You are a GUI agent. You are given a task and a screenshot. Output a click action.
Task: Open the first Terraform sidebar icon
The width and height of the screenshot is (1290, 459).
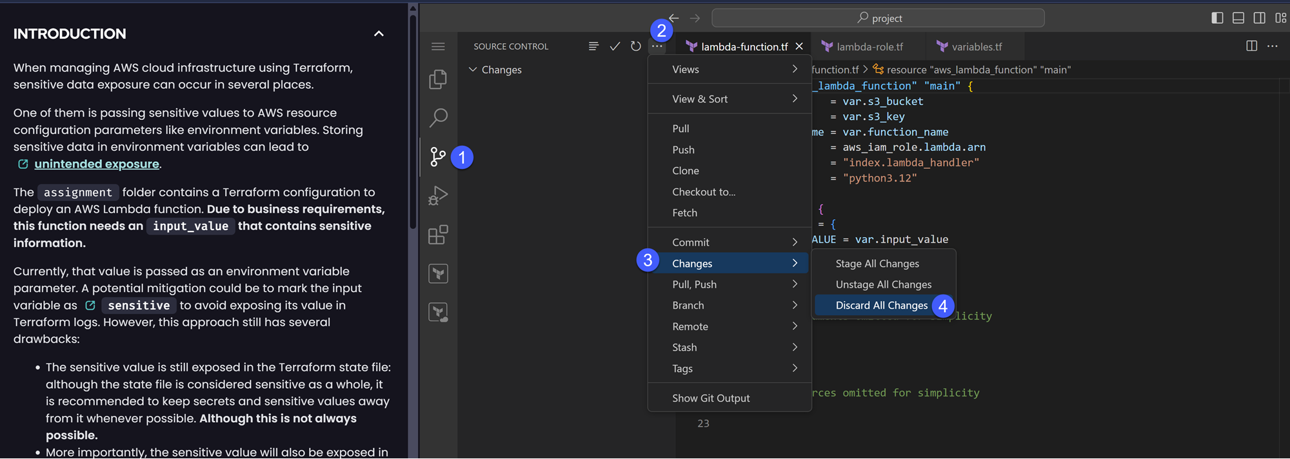coord(438,273)
